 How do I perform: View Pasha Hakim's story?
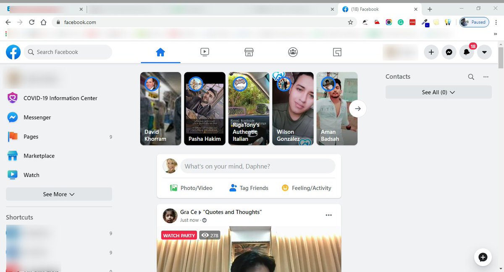click(205, 108)
